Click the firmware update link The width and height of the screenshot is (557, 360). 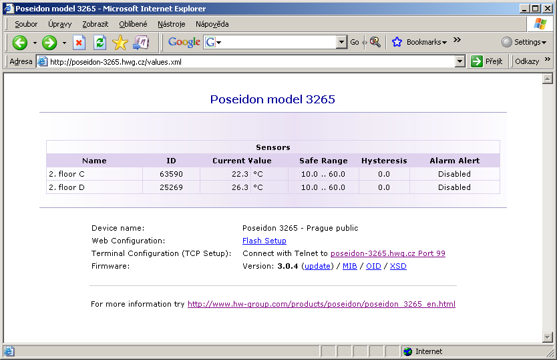click(x=318, y=266)
